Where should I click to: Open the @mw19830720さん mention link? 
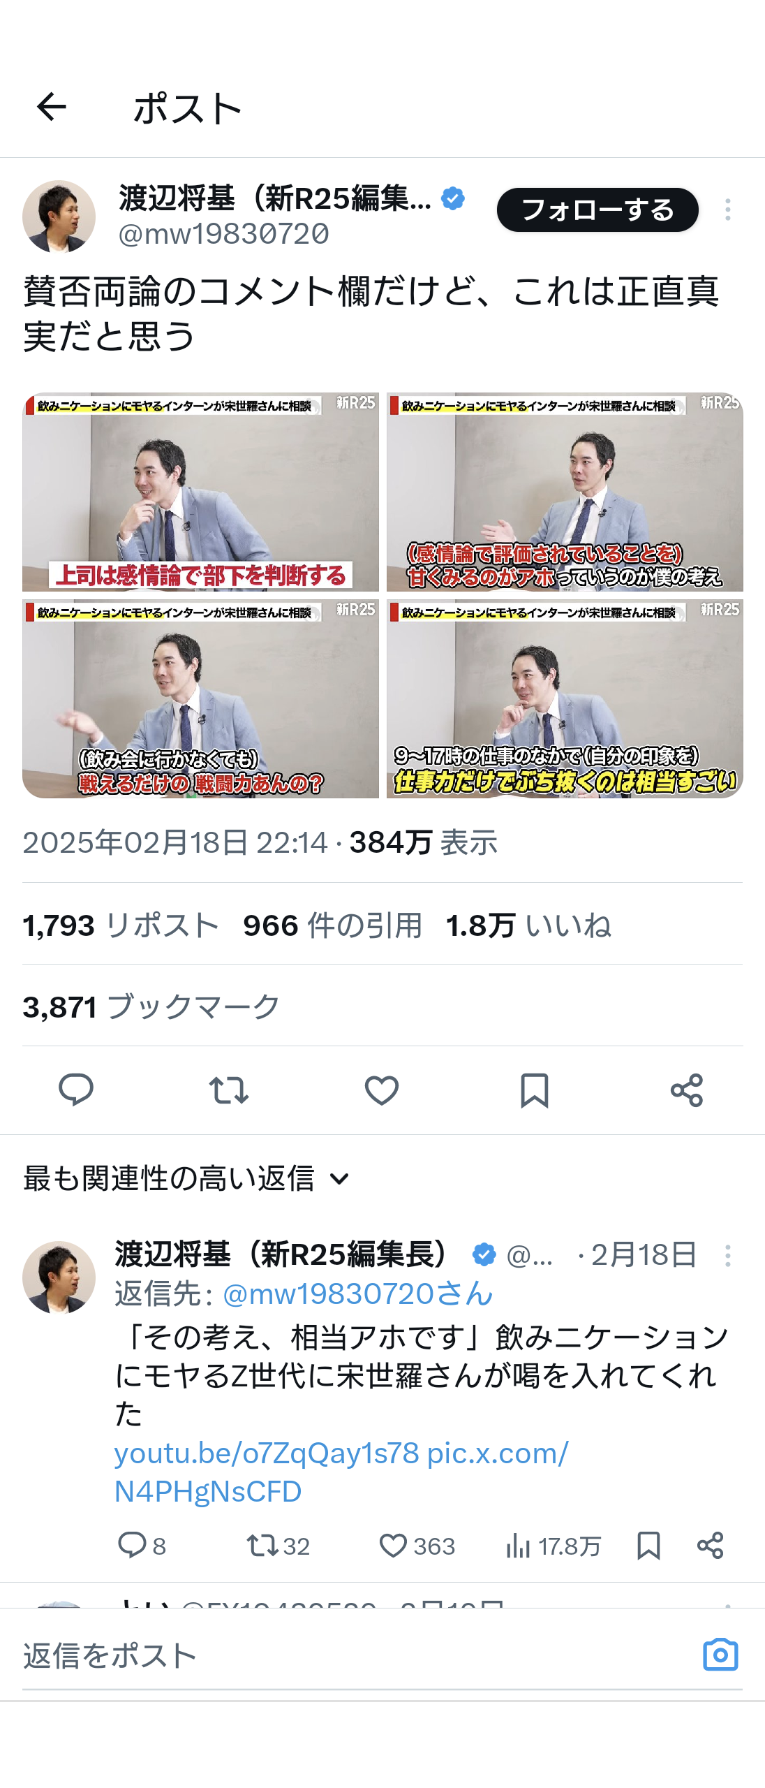357,1294
